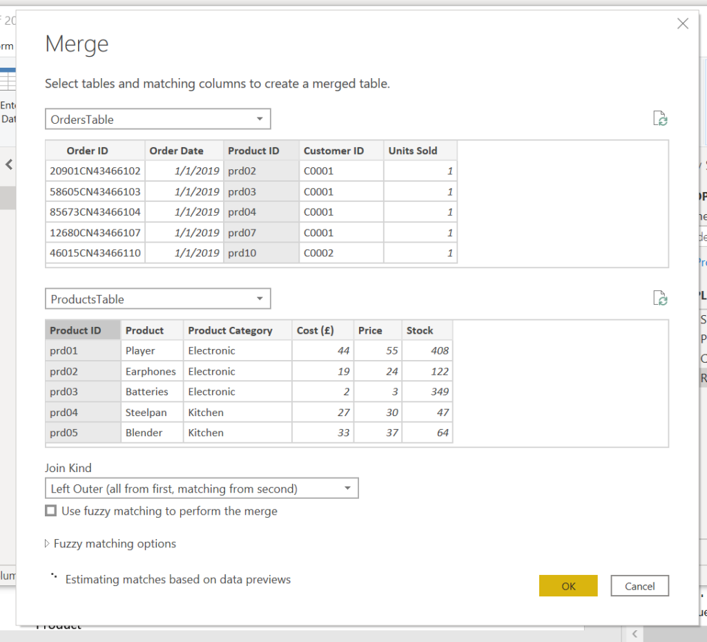707x642 pixels.
Task: Select the Order ID column header
Action: [87, 151]
